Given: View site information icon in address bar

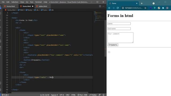Looking at the screenshot, I should (123, 8).
